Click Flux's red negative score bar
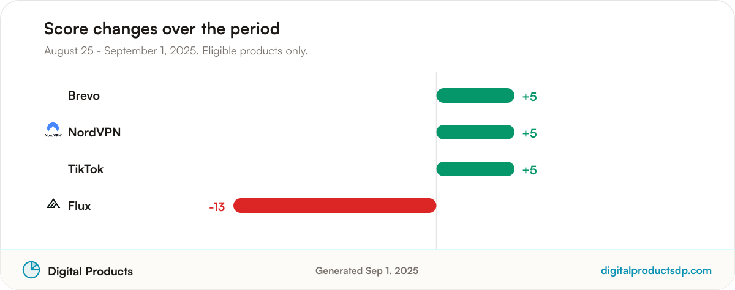Viewport: 735px width, 290px height. [x=334, y=206]
